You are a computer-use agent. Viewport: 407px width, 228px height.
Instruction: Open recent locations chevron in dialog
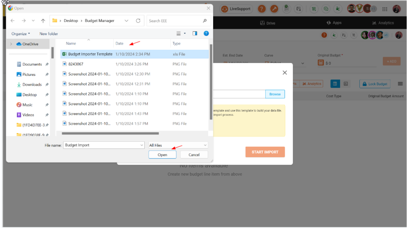(x=33, y=21)
